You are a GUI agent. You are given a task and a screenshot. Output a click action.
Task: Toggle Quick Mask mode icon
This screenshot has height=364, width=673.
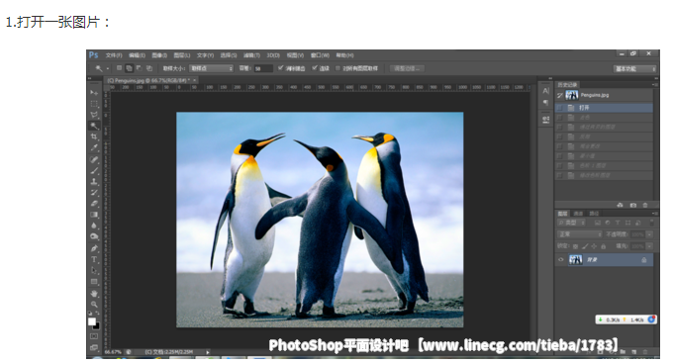tap(94, 336)
